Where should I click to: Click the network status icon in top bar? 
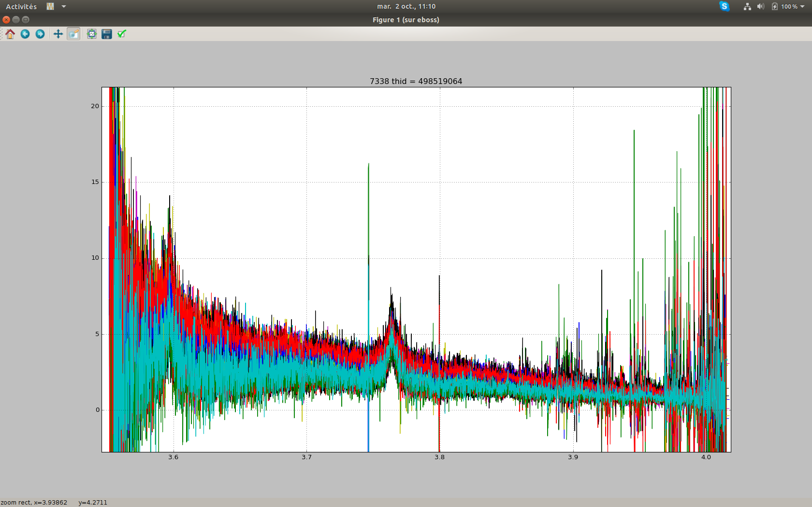tap(747, 6)
